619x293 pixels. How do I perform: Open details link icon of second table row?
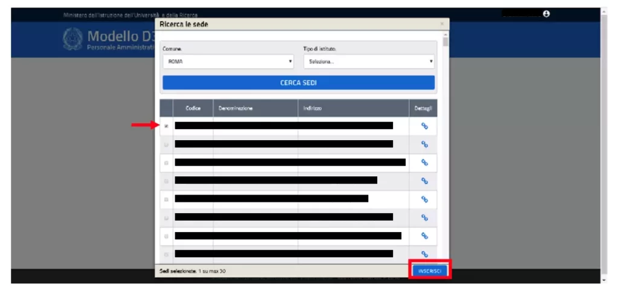pyautogui.click(x=424, y=144)
